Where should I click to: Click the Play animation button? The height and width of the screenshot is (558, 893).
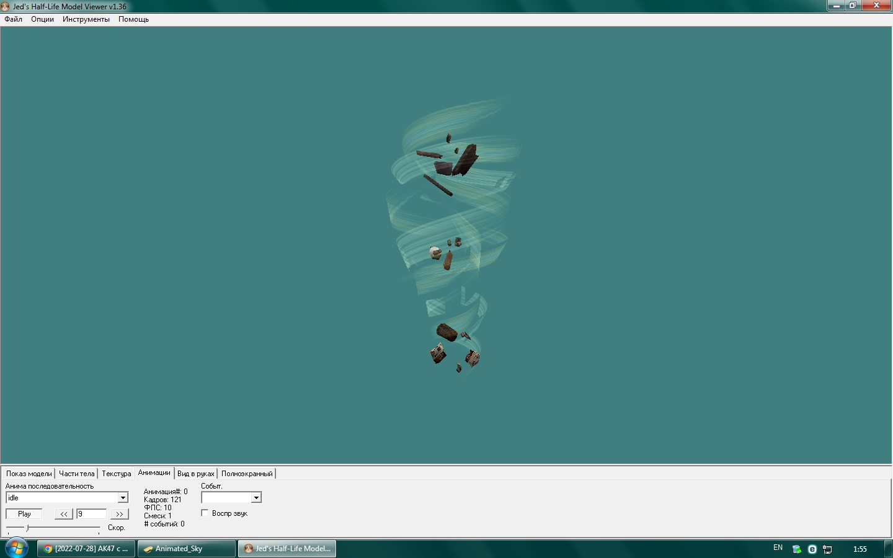24,514
